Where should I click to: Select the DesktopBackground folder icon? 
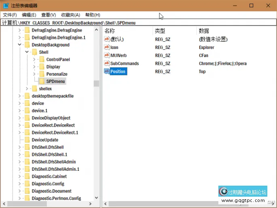[27, 45]
